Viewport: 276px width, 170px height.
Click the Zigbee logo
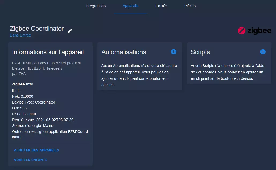click(254, 31)
